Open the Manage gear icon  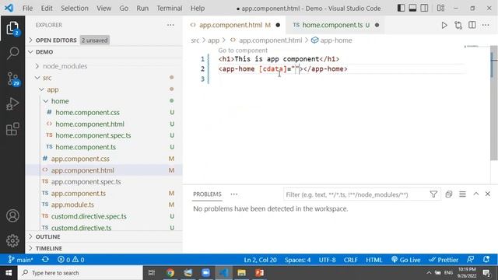point(12,240)
